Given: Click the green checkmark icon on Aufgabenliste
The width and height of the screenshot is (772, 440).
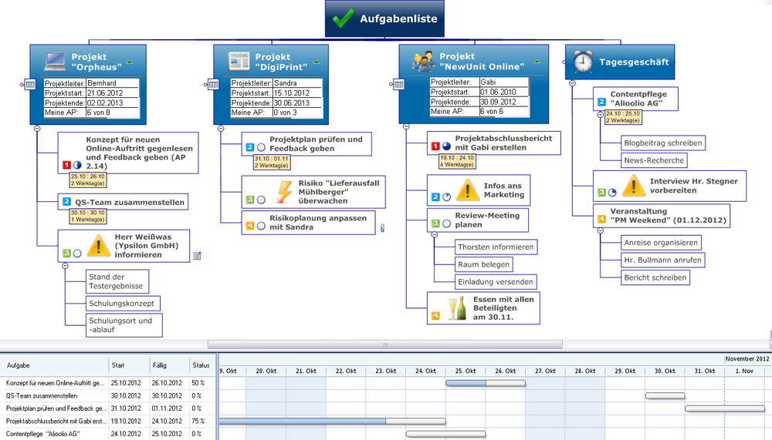Looking at the screenshot, I should pyautogui.click(x=343, y=18).
